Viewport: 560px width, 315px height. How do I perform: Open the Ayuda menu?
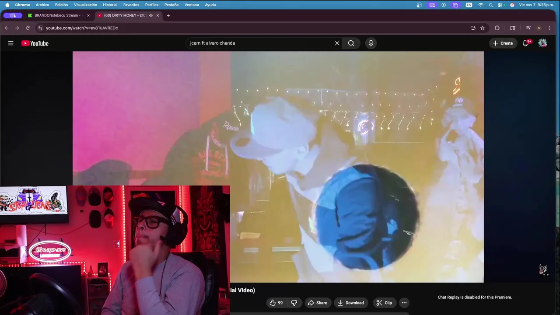point(210,5)
